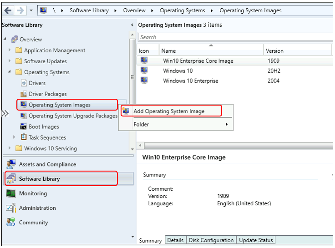Expand the Application Management folder
The height and width of the screenshot is (248, 335).
[10, 50]
